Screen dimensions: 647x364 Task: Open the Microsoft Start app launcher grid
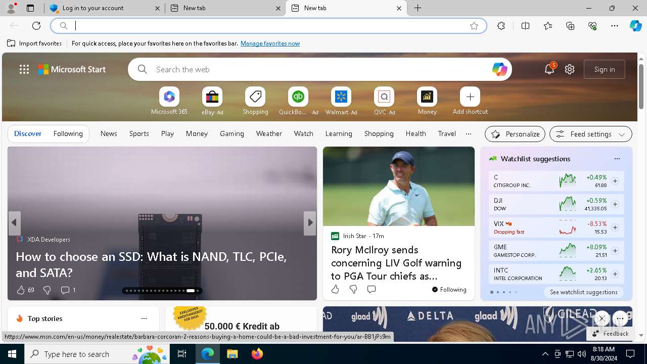click(24, 69)
